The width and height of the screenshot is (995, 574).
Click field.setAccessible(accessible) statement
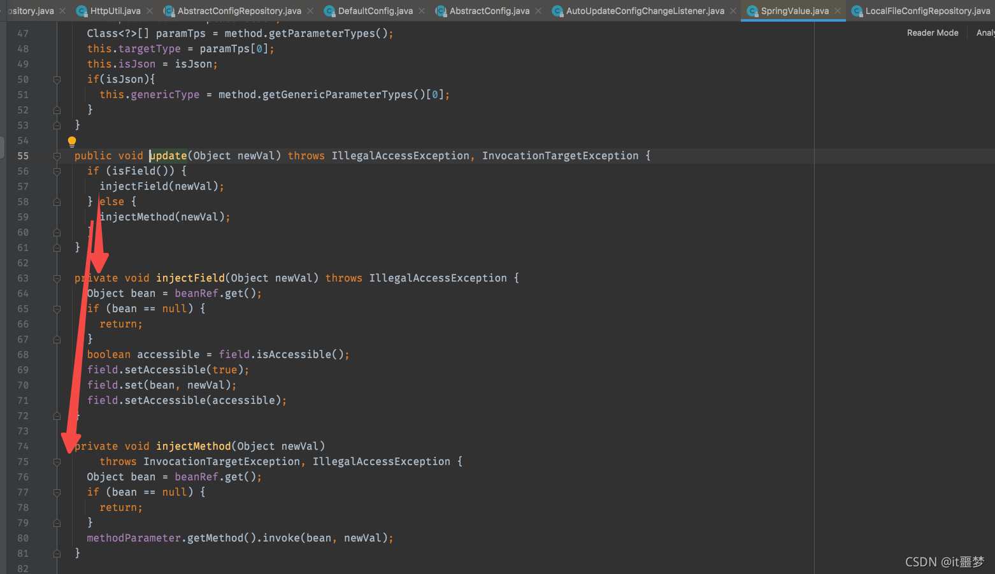click(187, 400)
